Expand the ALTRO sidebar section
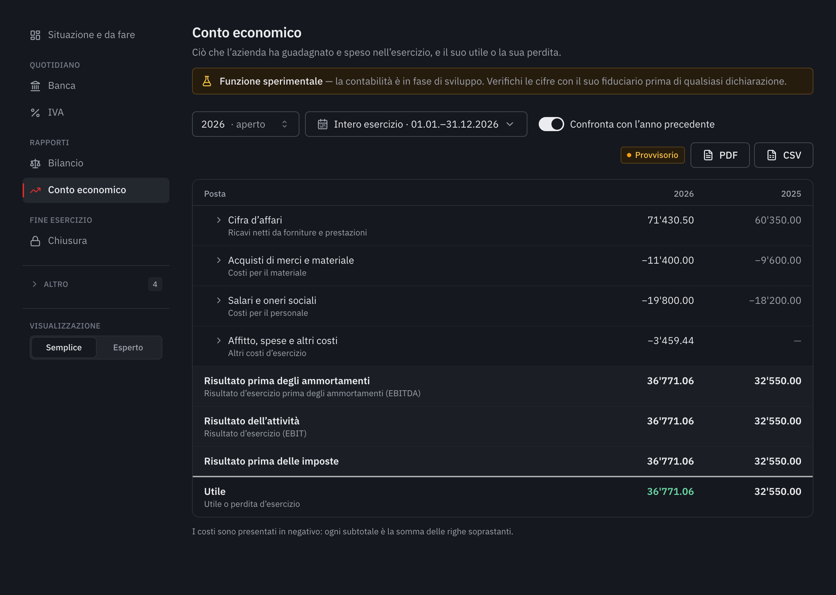This screenshot has width=836, height=595. click(x=96, y=284)
